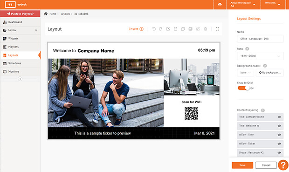This screenshot has height=172, width=289.
Task: Click the bring forward icon
Action: click(x=168, y=29)
